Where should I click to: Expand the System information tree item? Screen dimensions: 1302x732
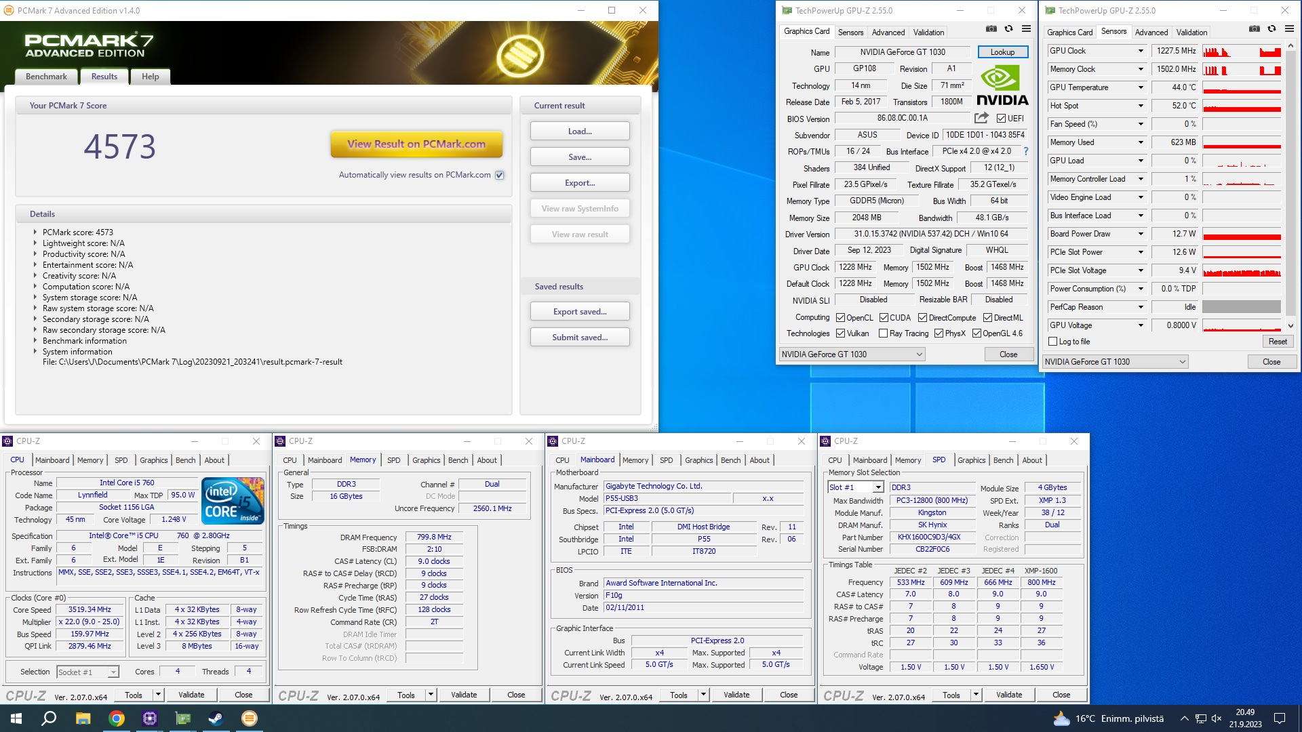[35, 352]
